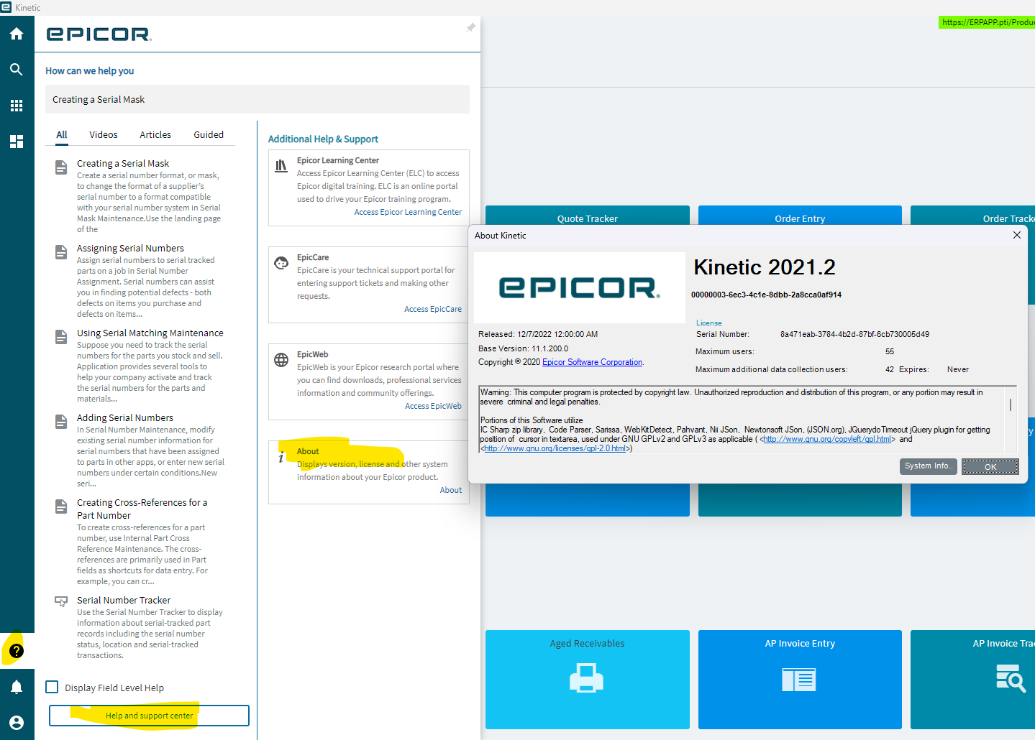This screenshot has width=1035, height=740.
Task: Click the ERPAPP URL label at top
Action: coord(987,22)
